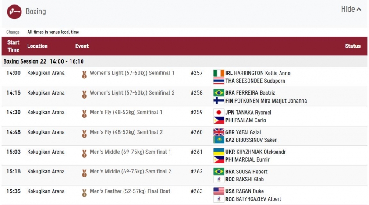Click the Kazakhstan flag beside BIBOSSINOV Saken
Viewport: 369px width, 205px height.
point(219,140)
